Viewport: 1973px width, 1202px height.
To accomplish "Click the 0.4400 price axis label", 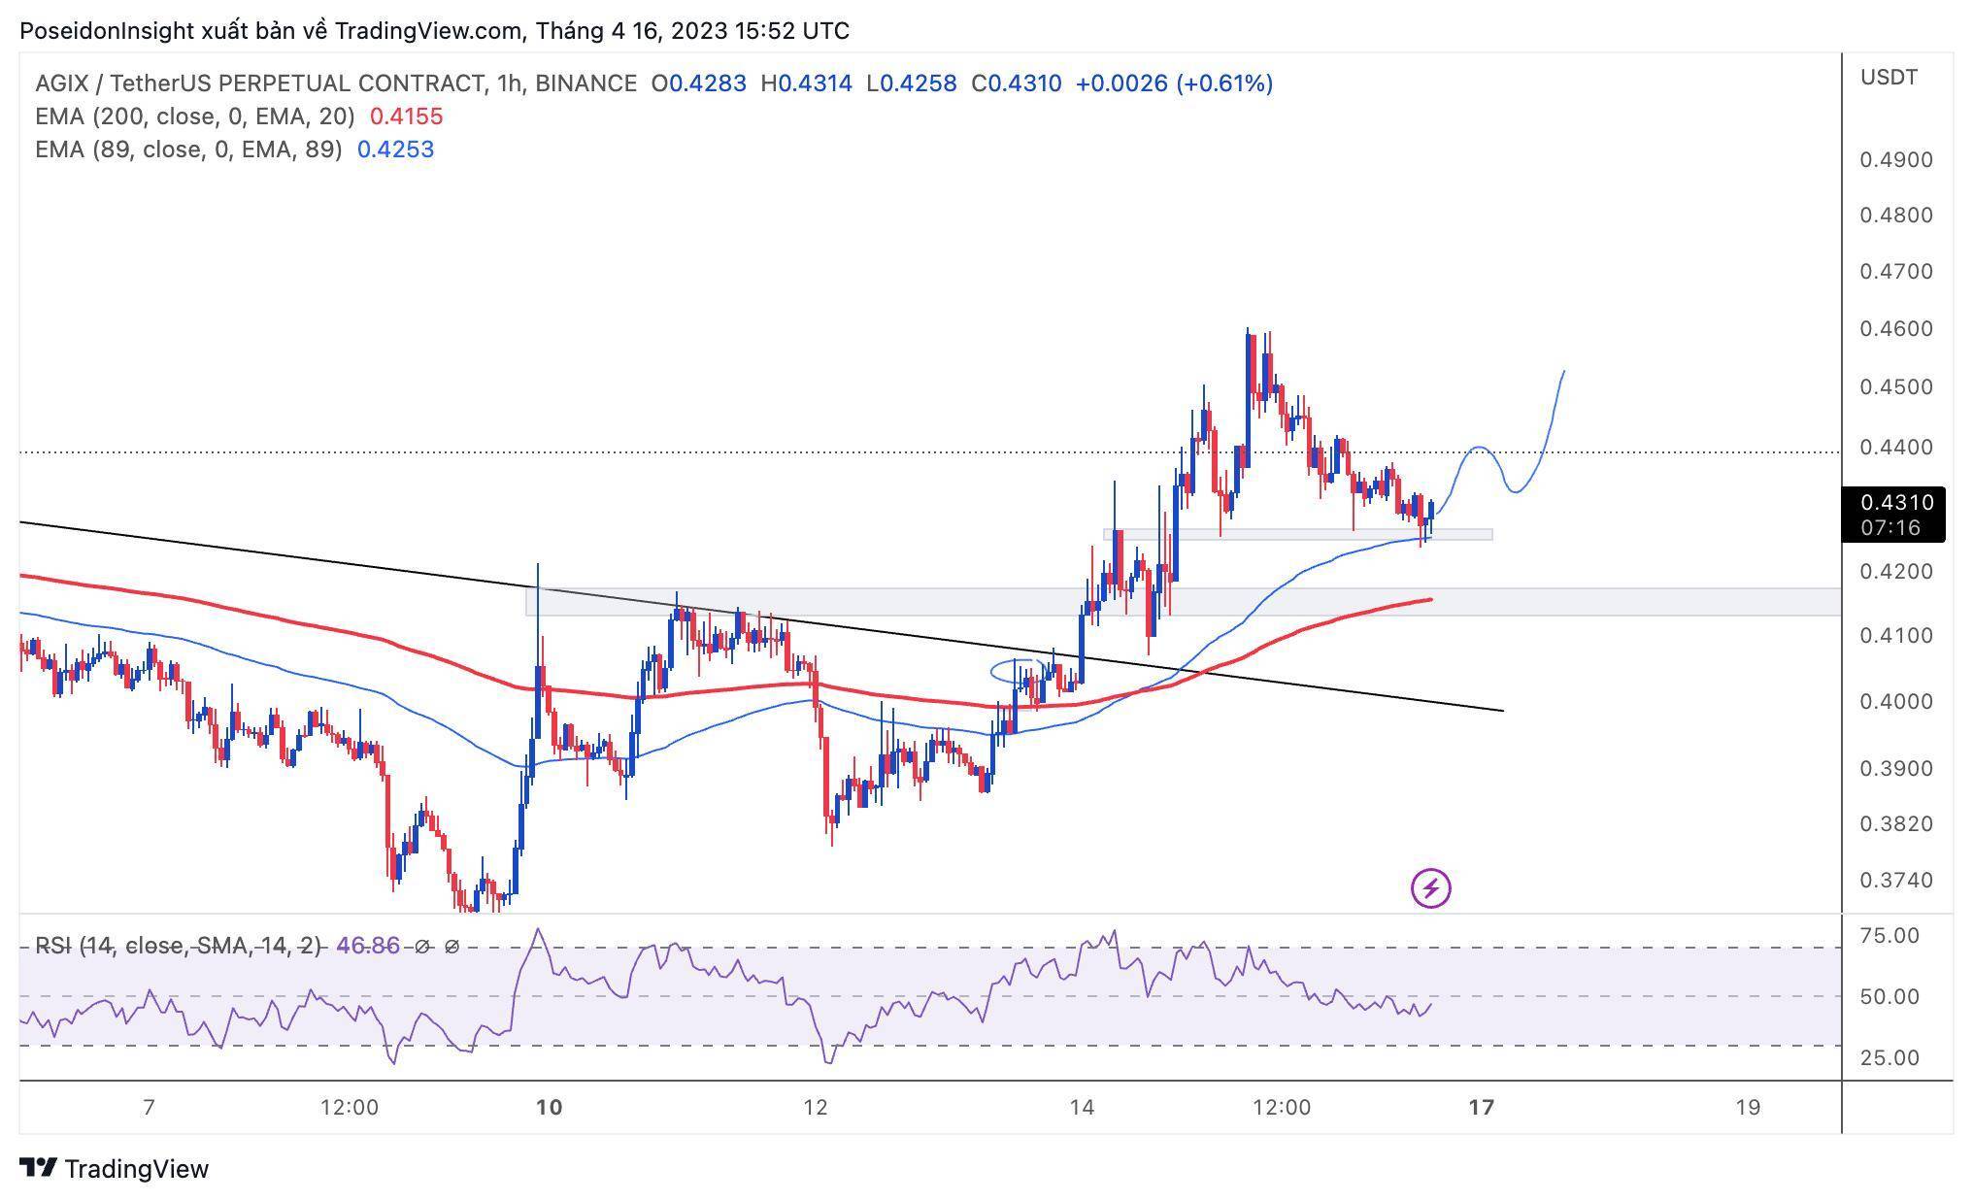I will 1895,448.
